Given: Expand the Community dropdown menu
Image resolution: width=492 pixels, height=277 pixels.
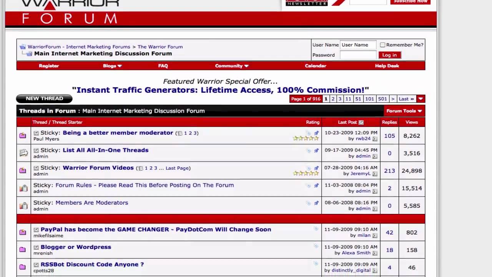Looking at the screenshot, I should coord(232,66).
